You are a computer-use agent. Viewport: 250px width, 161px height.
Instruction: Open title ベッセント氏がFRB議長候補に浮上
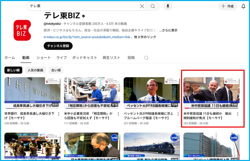[x=149, y=116]
